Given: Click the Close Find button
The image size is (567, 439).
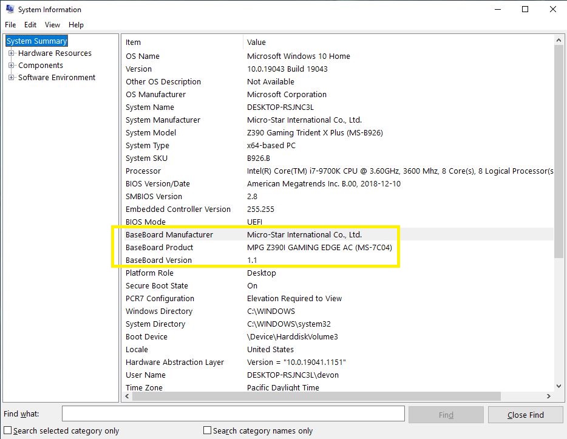Looking at the screenshot, I should 525,415.
